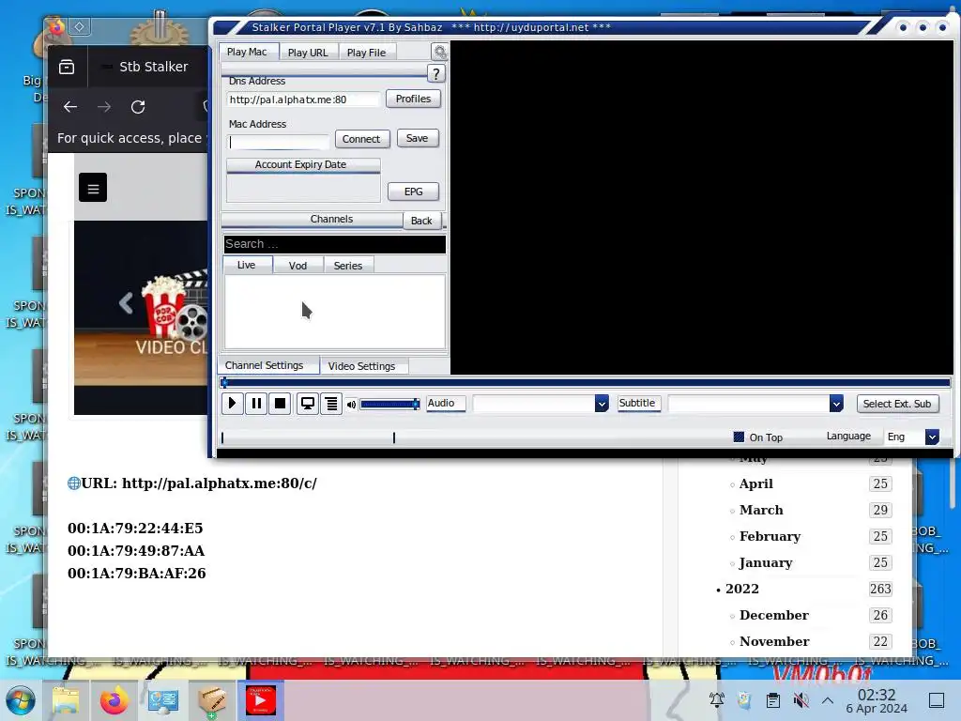Show hidden tray icons with the chevron
The height and width of the screenshot is (721, 961).
coord(828,699)
